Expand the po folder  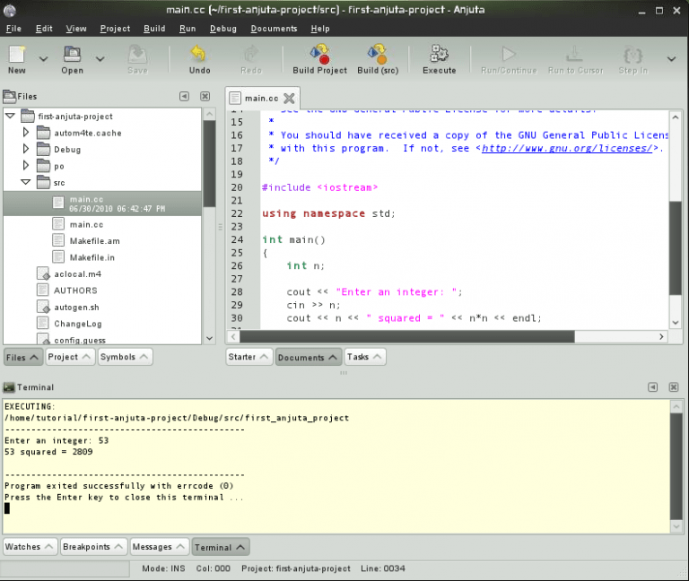(x=25, y=166)
